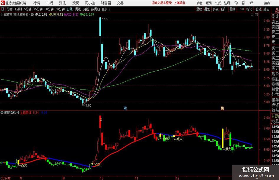Click the 主趋势线: 6.24 indicator value
The height and width of the screenshot is (180, 279).
(29, 113)
